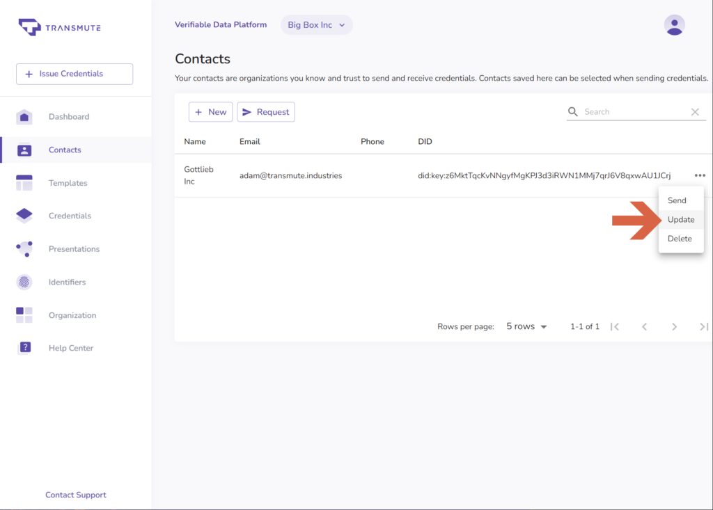Sort by the DID column header
The width and height of the screenshot is (713, 510).
pyautogui.click(x=425, y=141)
